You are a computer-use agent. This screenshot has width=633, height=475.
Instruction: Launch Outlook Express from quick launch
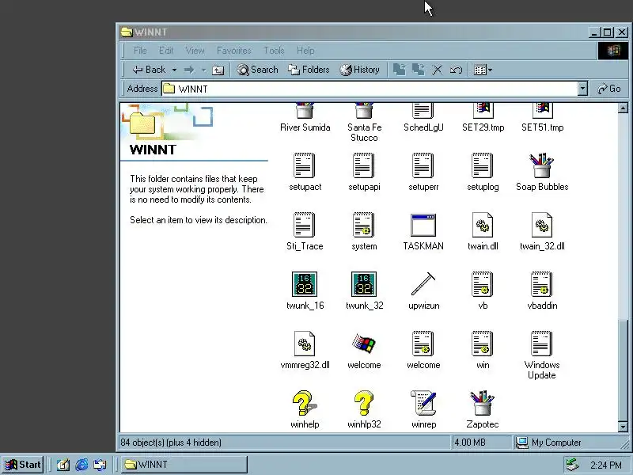100,465
